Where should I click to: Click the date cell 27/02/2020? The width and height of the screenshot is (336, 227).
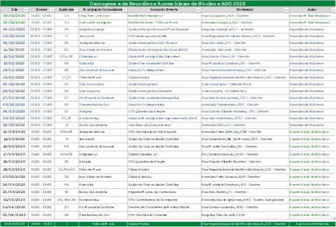click(14, 98)
